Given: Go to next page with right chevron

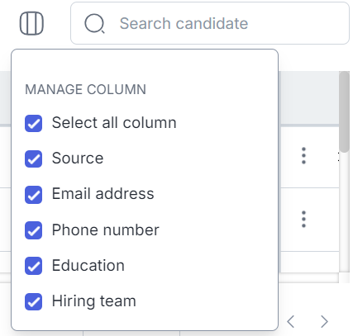Looking at the screenshot, I should [324, 321].
